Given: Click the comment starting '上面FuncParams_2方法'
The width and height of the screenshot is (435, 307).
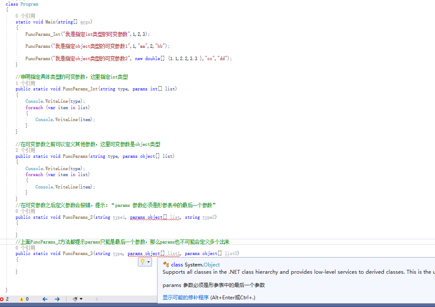Looking at the screenshot, I should pyautogui.click(x=123, y=242).
